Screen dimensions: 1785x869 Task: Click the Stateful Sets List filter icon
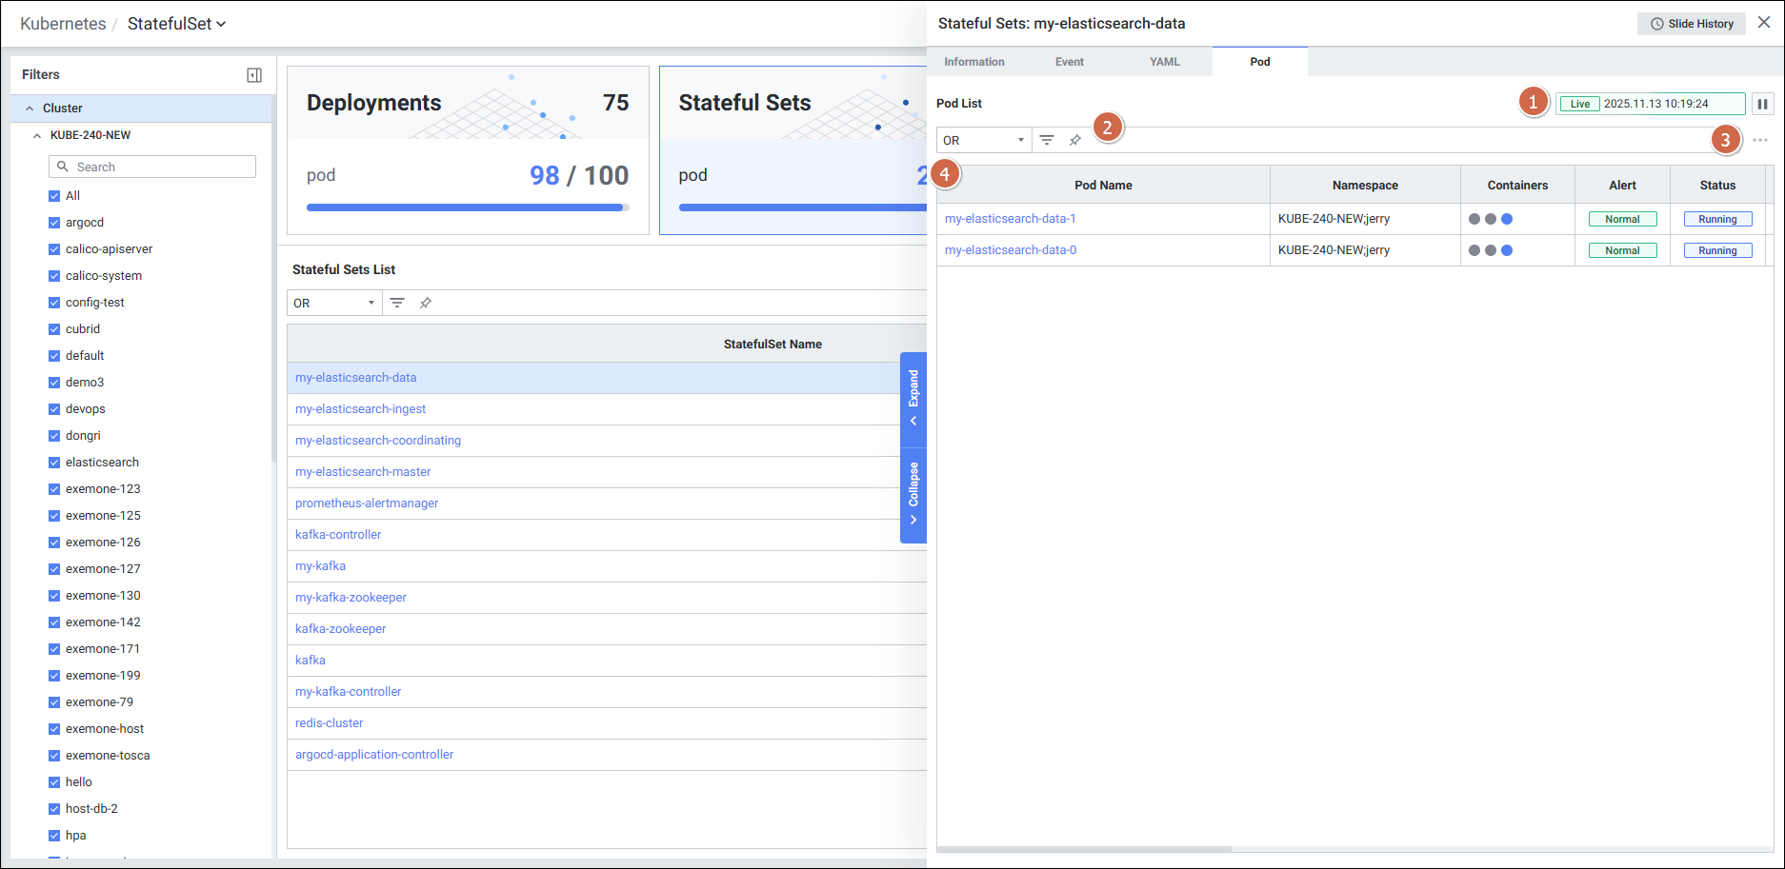[x=397, y=303]
